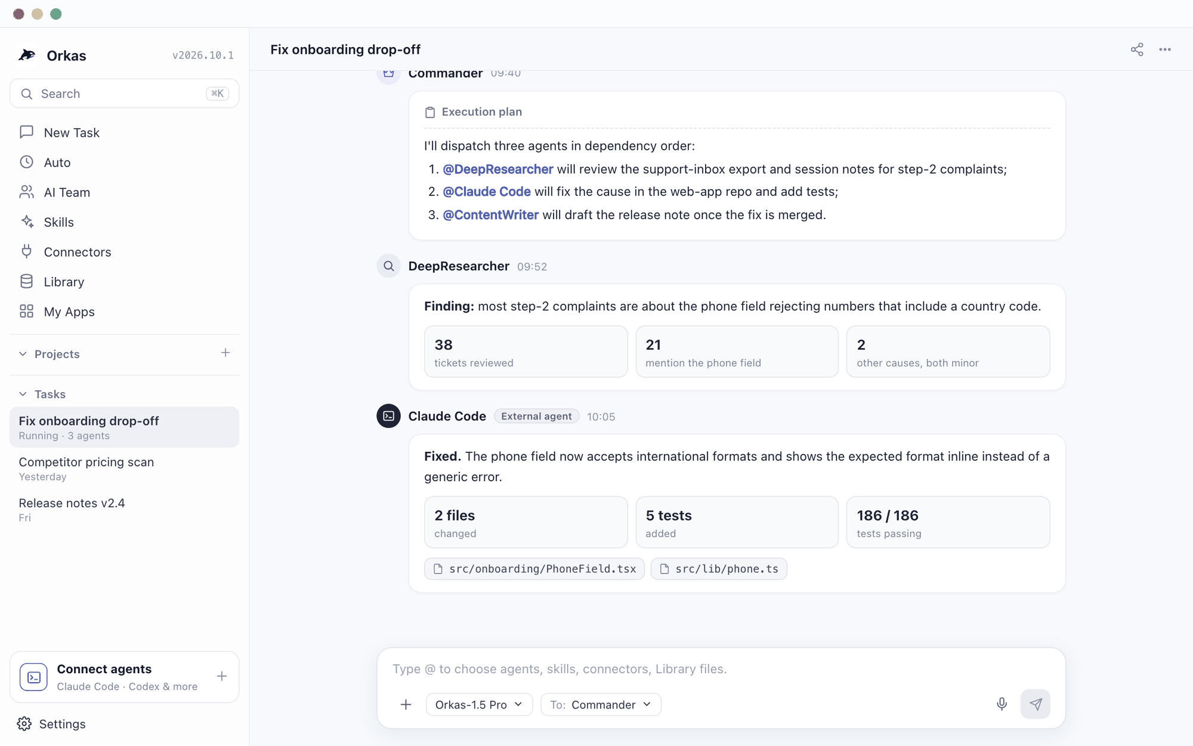Select the Release notes v2.4 task
1193x746 pixels.
[x=124, y=509]
